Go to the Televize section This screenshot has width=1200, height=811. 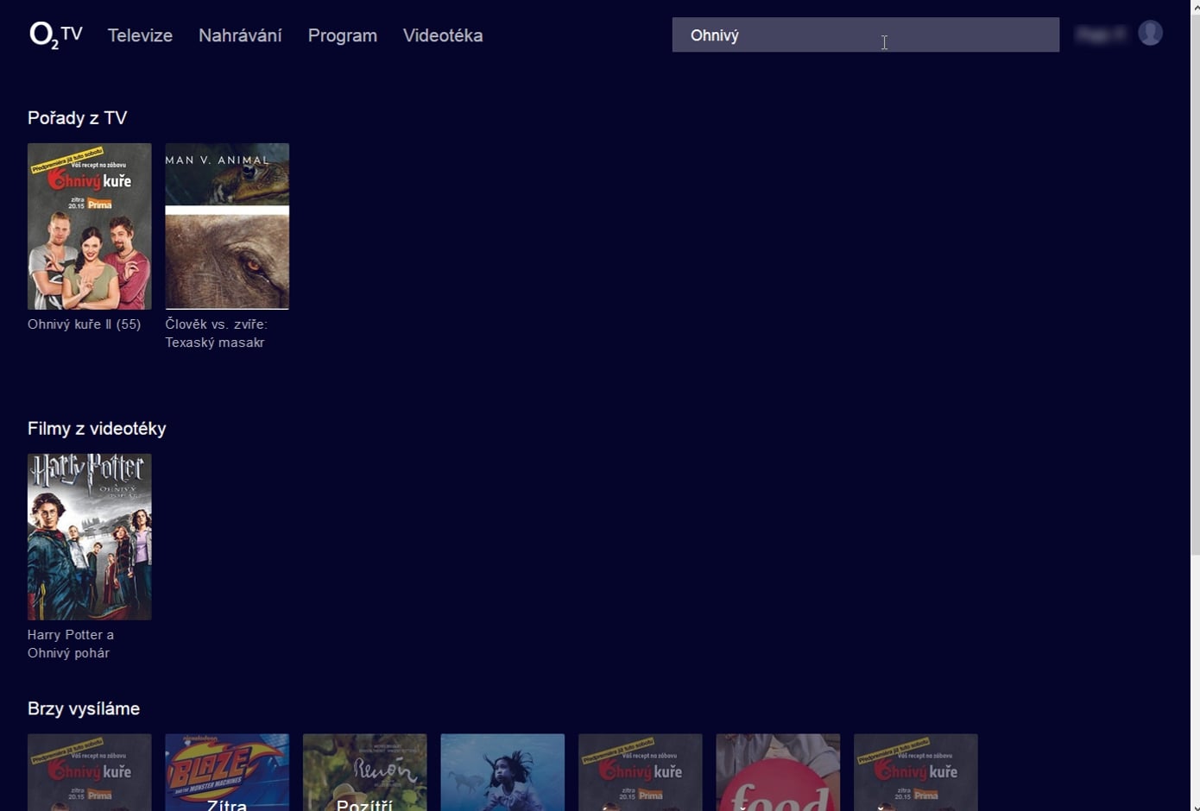tap(140, 35)
